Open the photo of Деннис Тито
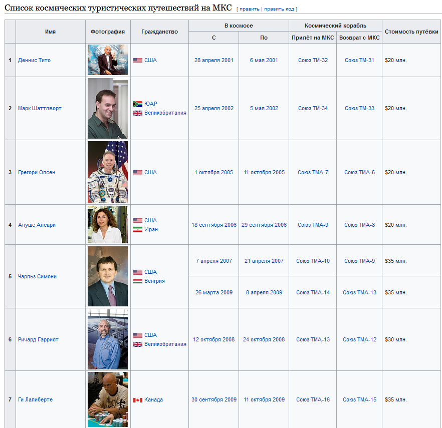 pos(108,60)
